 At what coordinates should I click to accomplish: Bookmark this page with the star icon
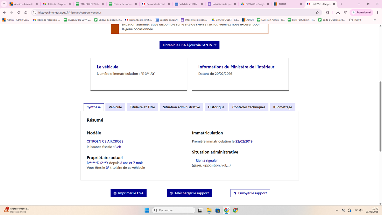pyautogui.click(x=317, y=12)
